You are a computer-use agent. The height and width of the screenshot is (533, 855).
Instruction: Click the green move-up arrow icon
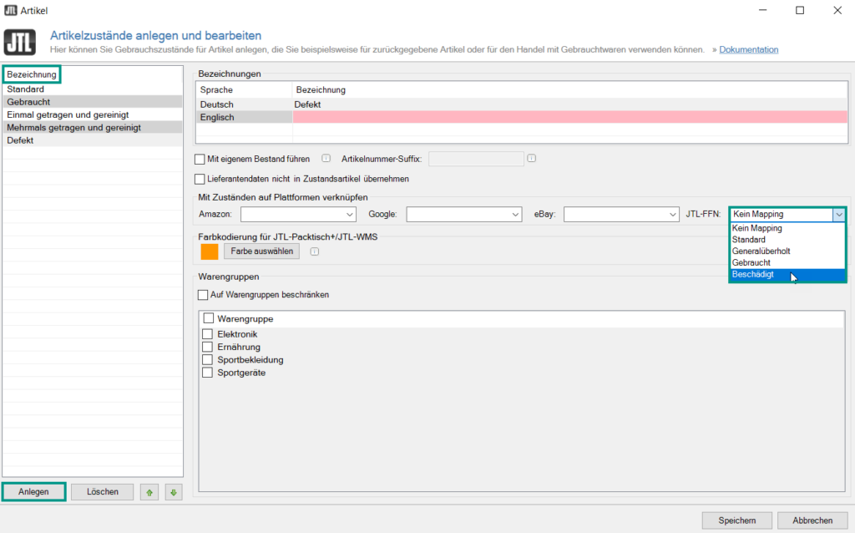149,492
